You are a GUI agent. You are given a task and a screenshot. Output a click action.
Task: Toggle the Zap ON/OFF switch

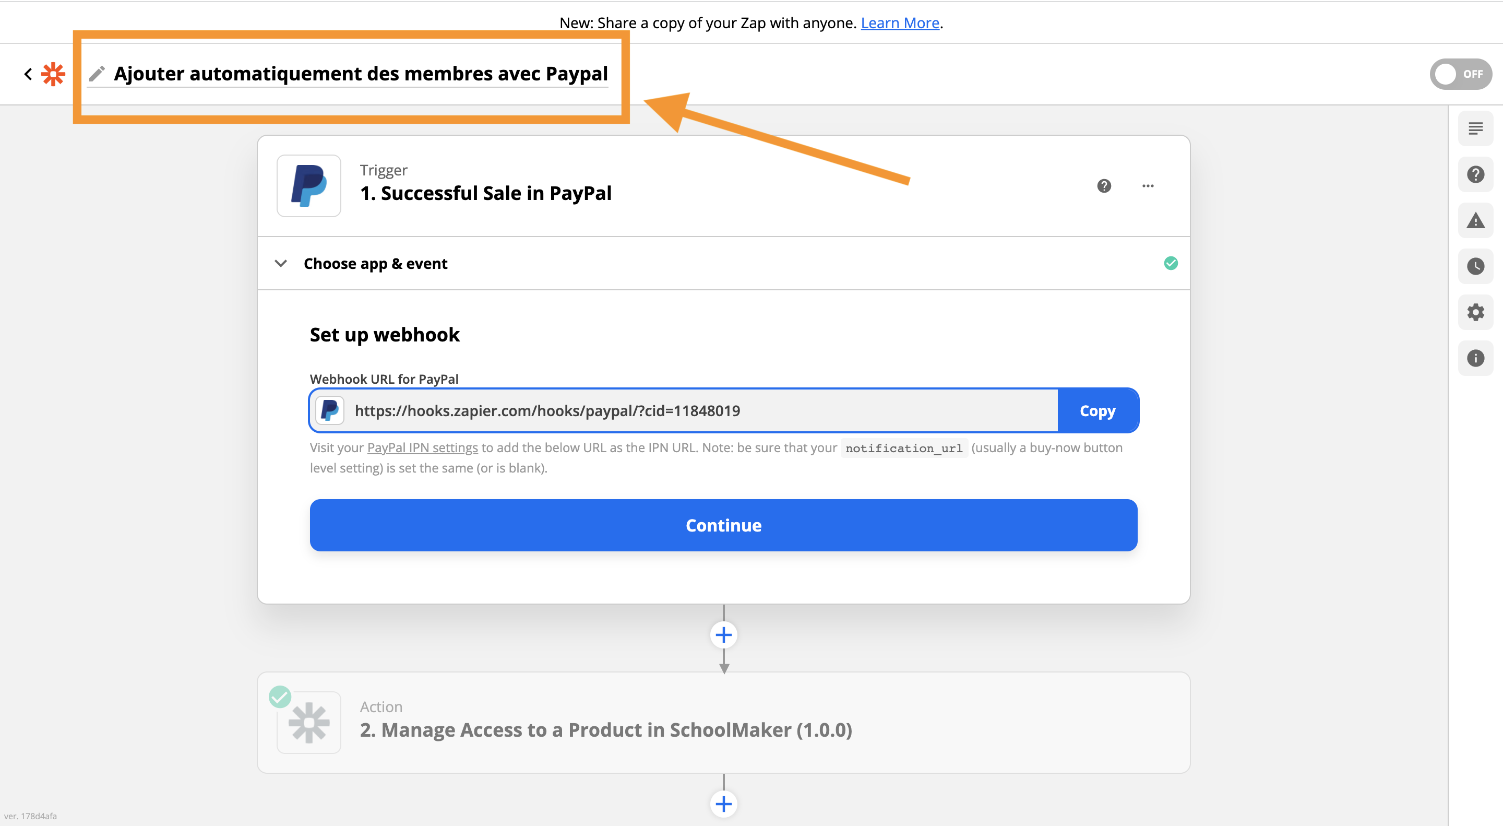(x=1460, y=74)
